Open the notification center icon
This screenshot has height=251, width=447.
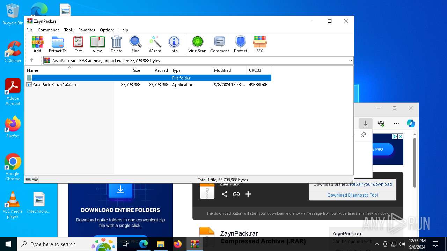(x=435, y=244)
